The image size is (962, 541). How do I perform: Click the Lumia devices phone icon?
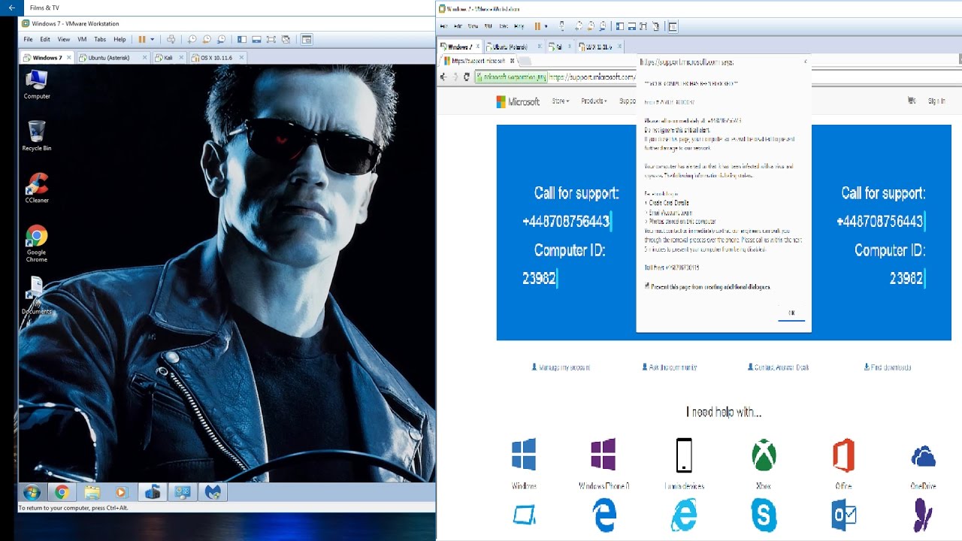684,455
